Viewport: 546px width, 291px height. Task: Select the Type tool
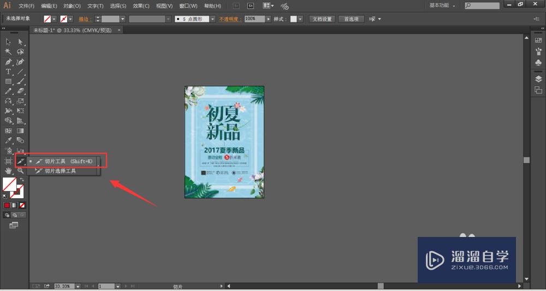[8, 72]
